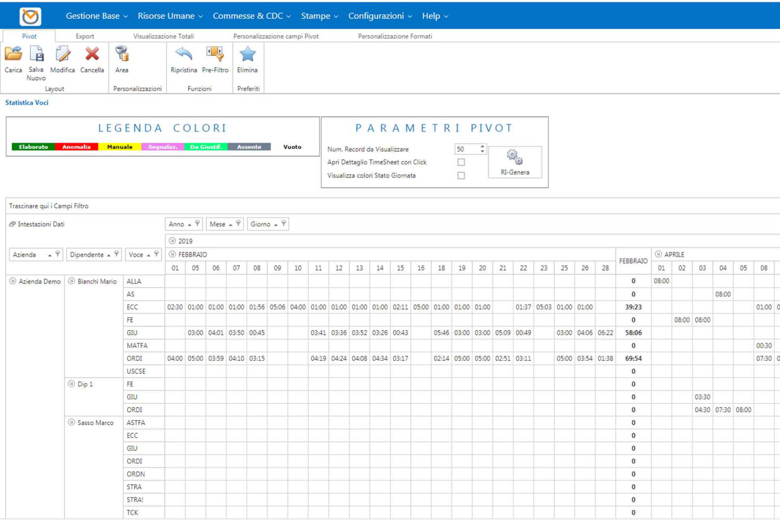Click the Mese field filter icon
The image size is (780, 520).
click(x=238, y=223)
